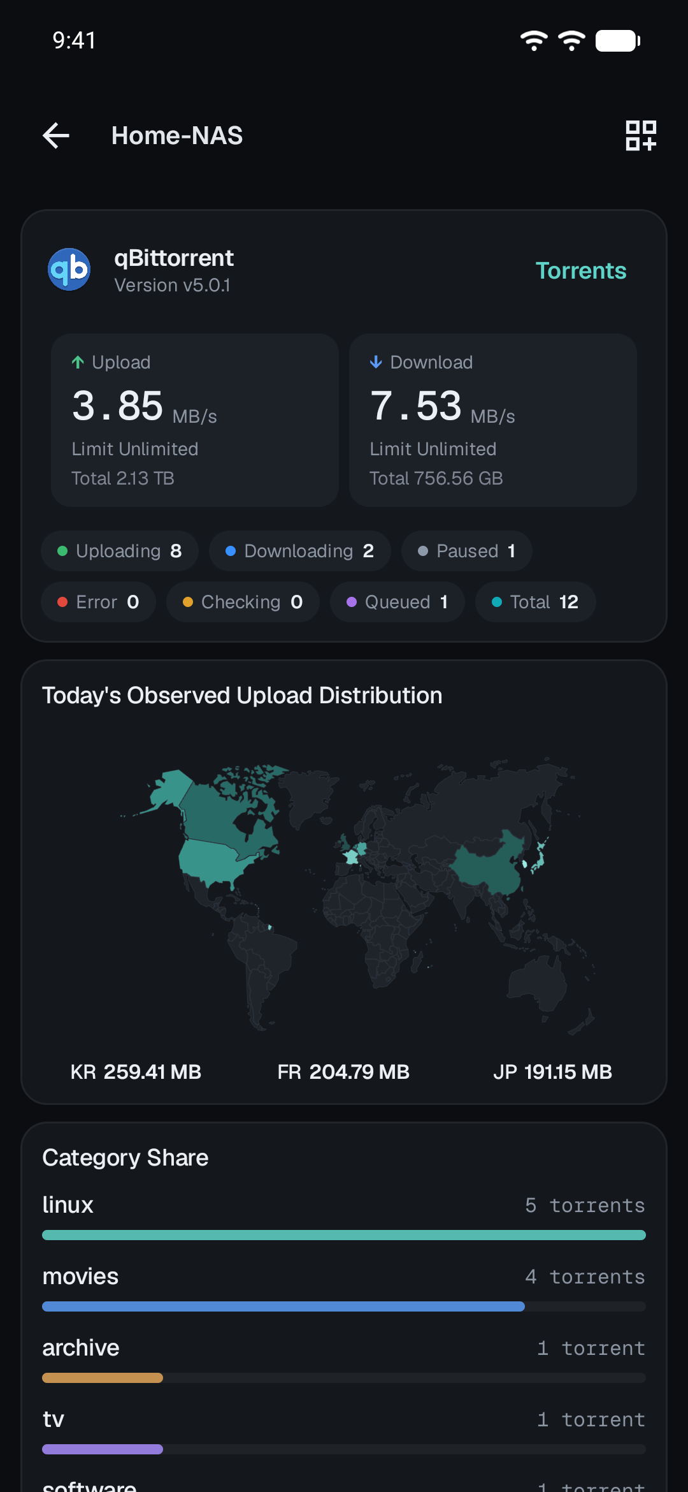Tap the upload Limit Unlimited text

(135, 449)
